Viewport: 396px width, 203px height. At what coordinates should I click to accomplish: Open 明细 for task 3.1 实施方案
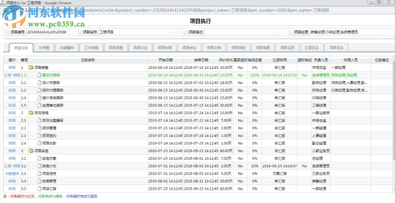[12, 158]
